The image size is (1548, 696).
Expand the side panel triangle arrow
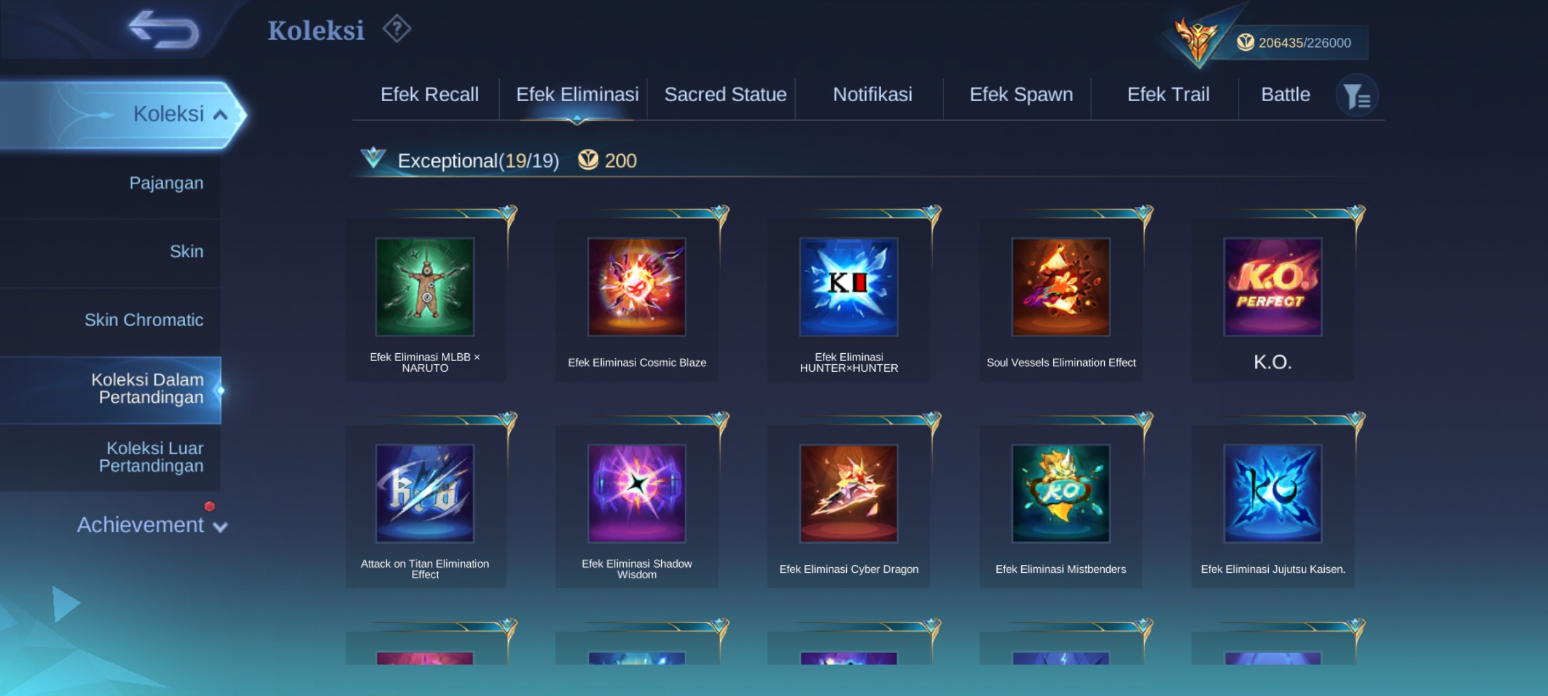(66, 604)
